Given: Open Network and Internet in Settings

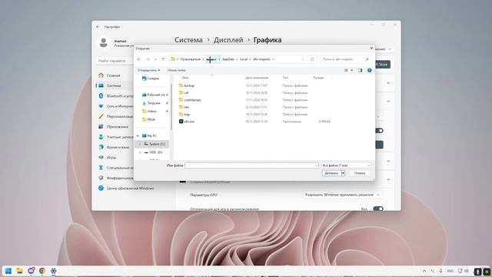Looking at the screenshot, I should (116, 106).
